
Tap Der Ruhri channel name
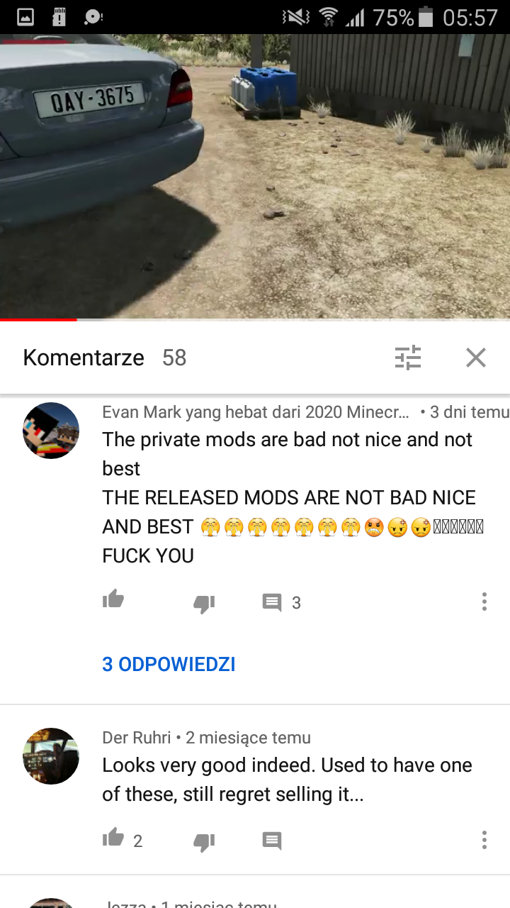[x=137, y=738]
